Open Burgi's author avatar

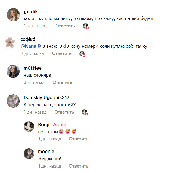coord(29,127)
